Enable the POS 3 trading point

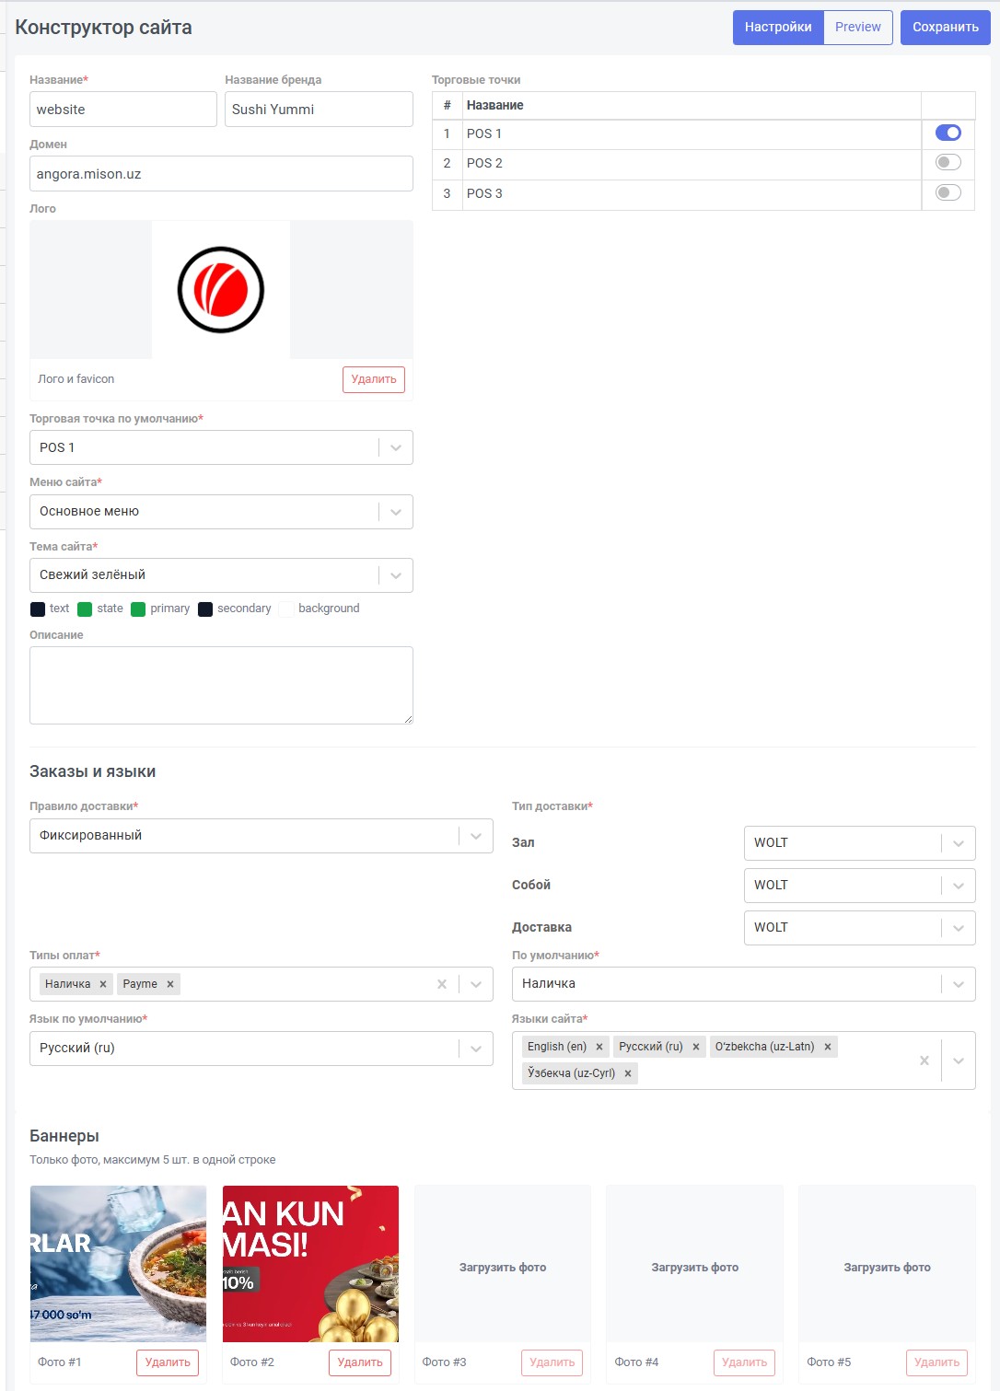tap(948, 192)
